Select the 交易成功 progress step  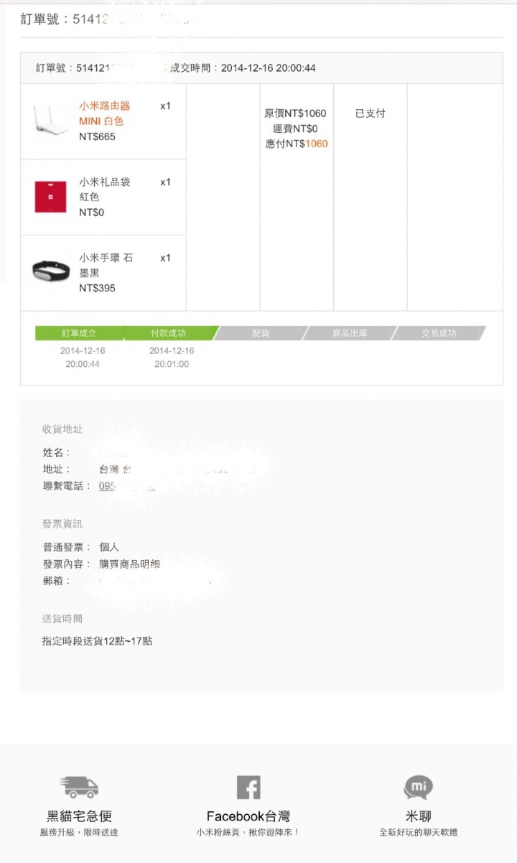coord(439,333)
